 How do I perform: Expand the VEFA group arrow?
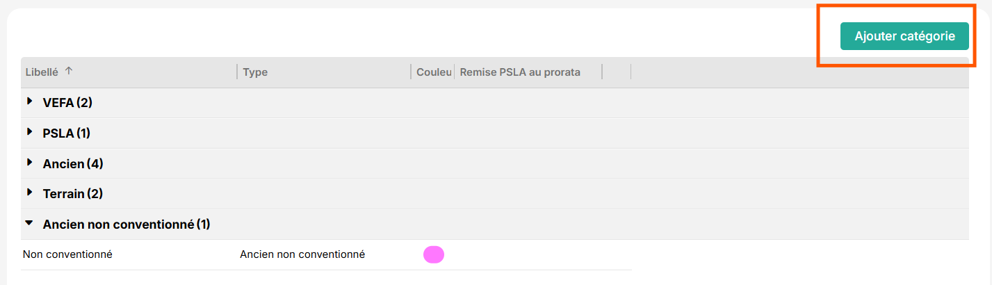point(30,101)
